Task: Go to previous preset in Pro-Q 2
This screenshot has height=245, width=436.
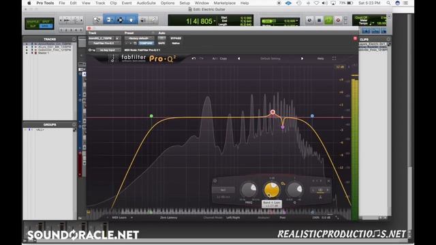Action: (x=238, y=59)
